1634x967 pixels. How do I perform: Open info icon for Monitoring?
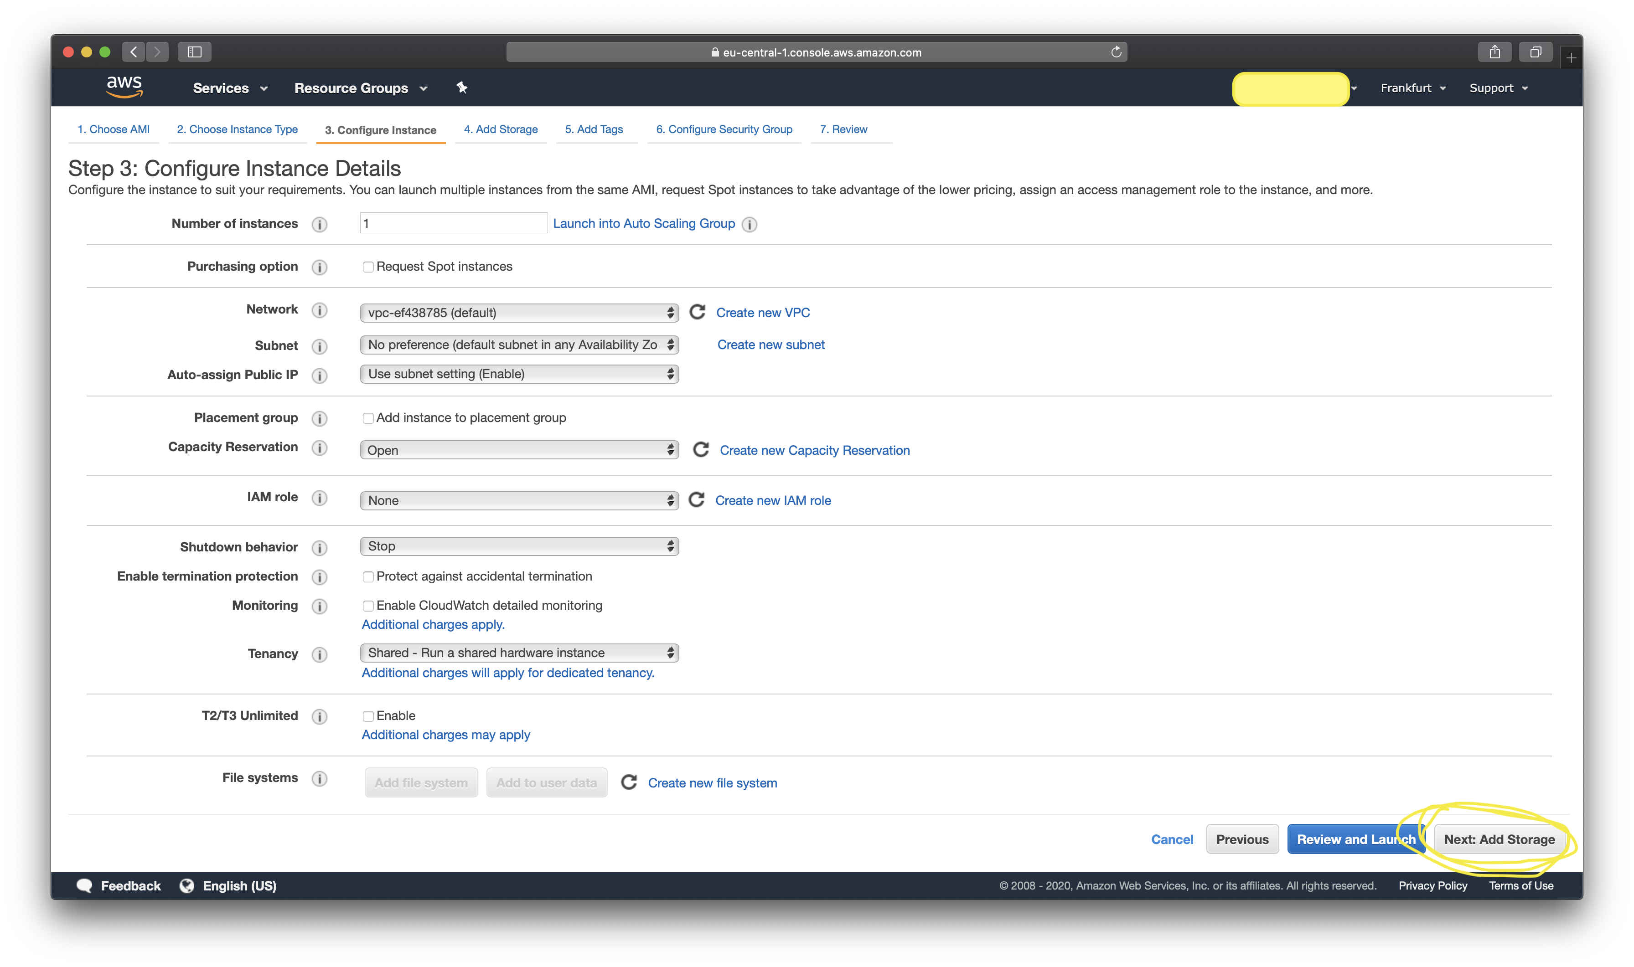[x=320, y=606]
